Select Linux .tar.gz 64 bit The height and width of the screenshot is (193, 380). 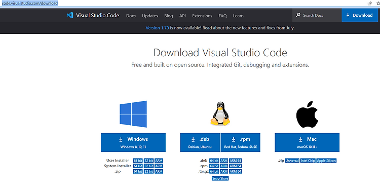[214, 171]
